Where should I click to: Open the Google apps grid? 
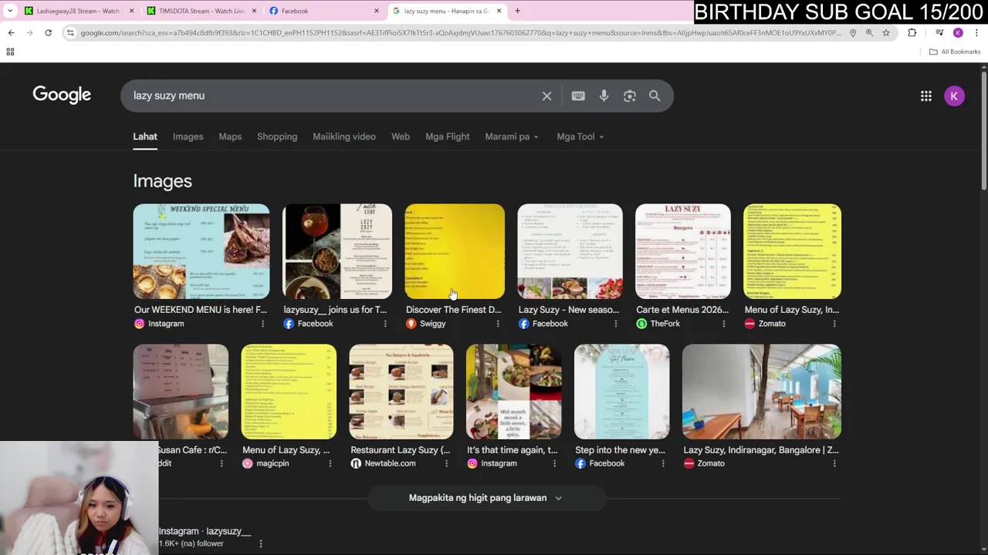pyautogui.click(x=925, y=96)
